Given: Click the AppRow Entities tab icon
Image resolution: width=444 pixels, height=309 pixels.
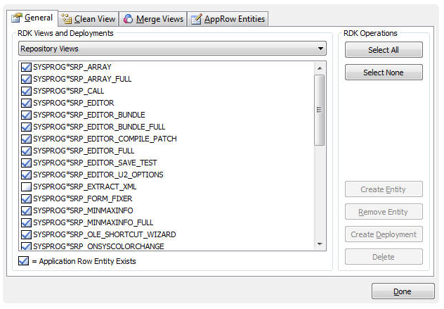Looking at the screenshot, I should pos(197,19).
